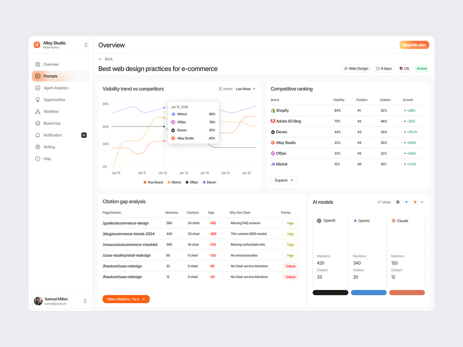Screen dimensions: 463x347
Task: Open the Period Last Week dropdown
Action: pyautogui.click(x=245, y=89)
